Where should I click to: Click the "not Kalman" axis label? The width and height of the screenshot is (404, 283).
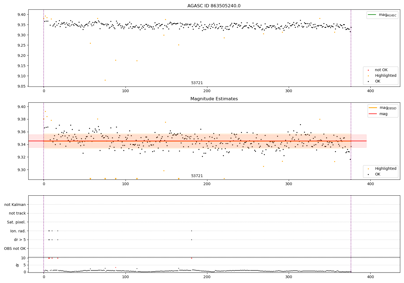pos(15,205)
